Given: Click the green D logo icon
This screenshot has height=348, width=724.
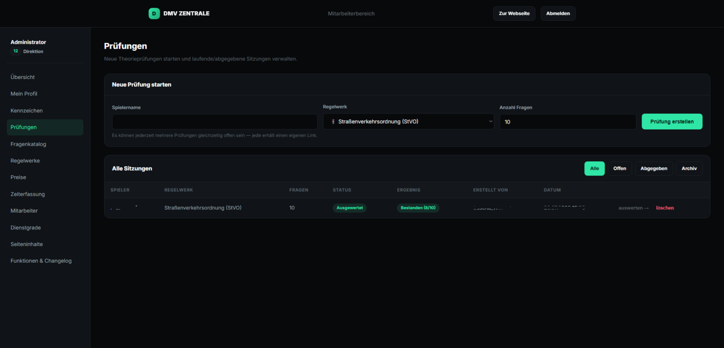Looking at the screenshot, I should pos(154,14).
